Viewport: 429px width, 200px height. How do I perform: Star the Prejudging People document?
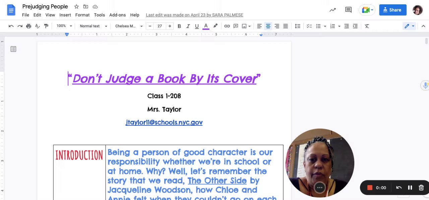click(x=76, y=7)
